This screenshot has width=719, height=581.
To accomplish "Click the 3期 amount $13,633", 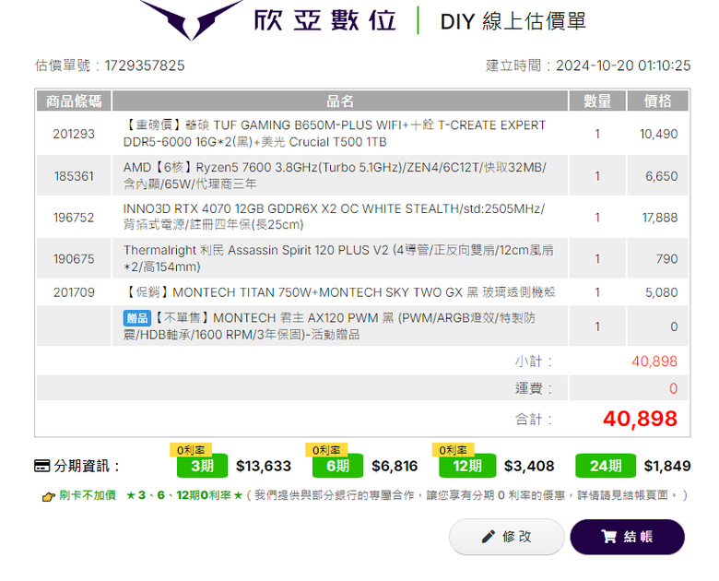I will 264,467.
